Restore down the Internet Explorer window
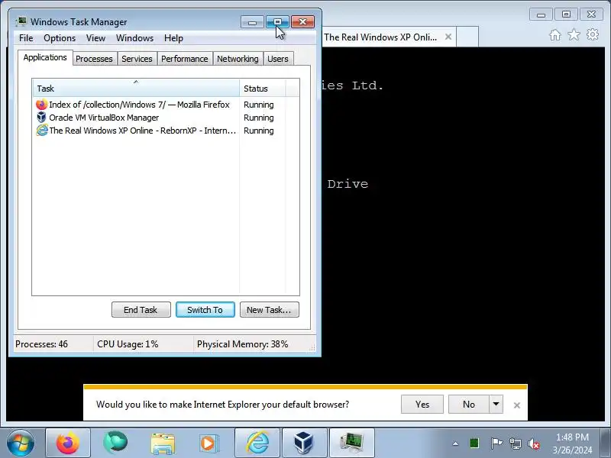The height and width of the screenshot is (458, 611). pos(566,15)
